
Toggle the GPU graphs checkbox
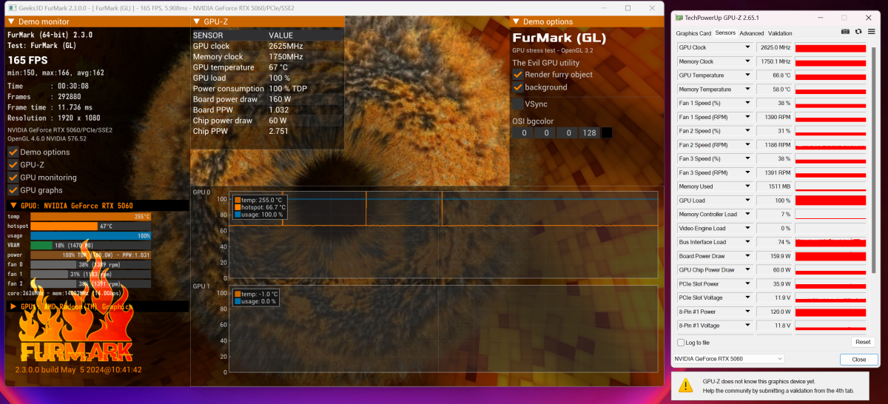click(x=13, y=189)
